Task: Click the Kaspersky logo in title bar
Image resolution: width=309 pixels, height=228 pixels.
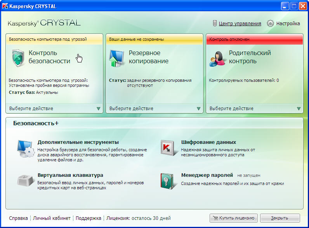Action: (5, 6)
